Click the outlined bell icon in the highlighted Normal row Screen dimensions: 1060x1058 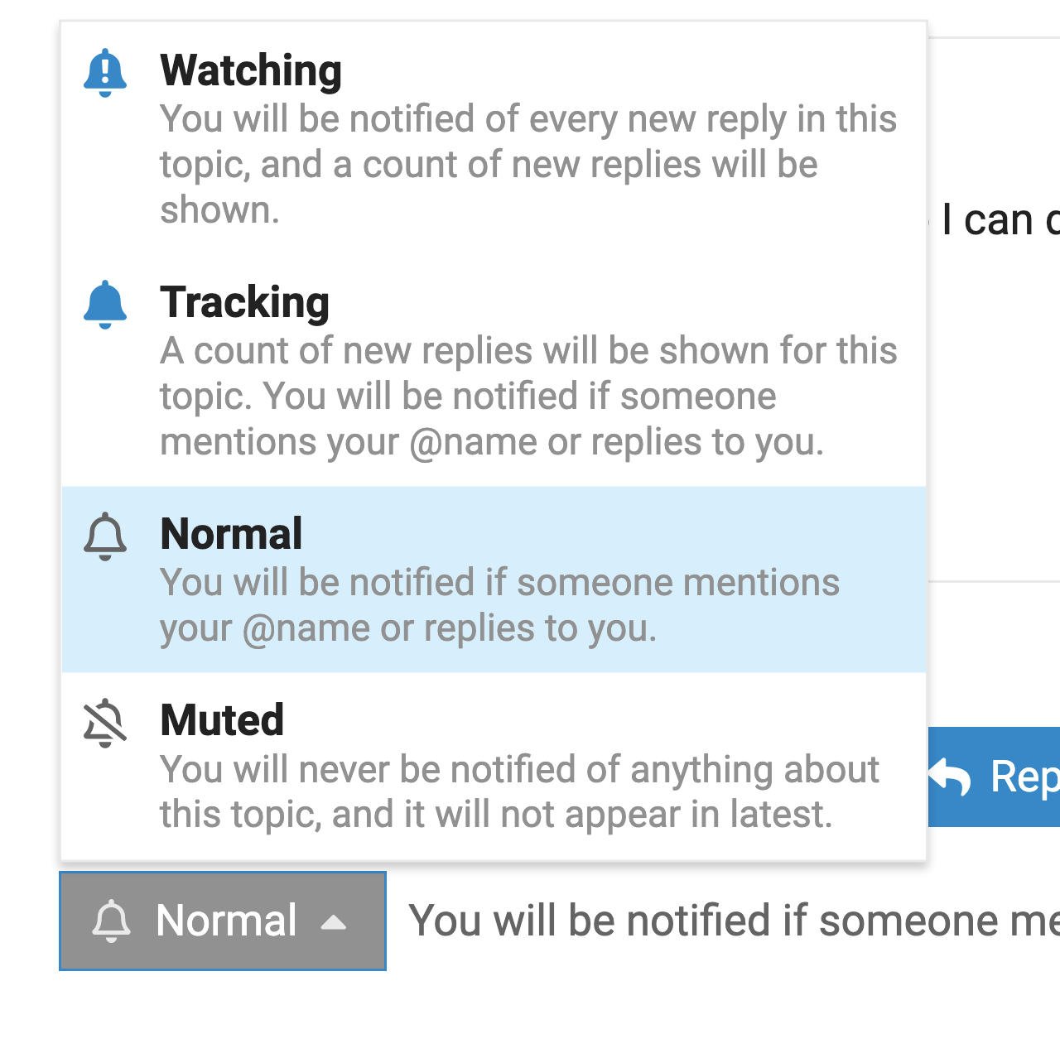tap(105, 536)
